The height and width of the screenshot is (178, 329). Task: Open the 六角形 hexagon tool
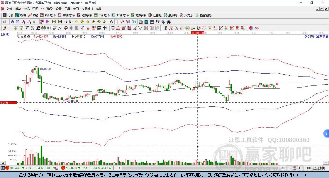point(186,15)
